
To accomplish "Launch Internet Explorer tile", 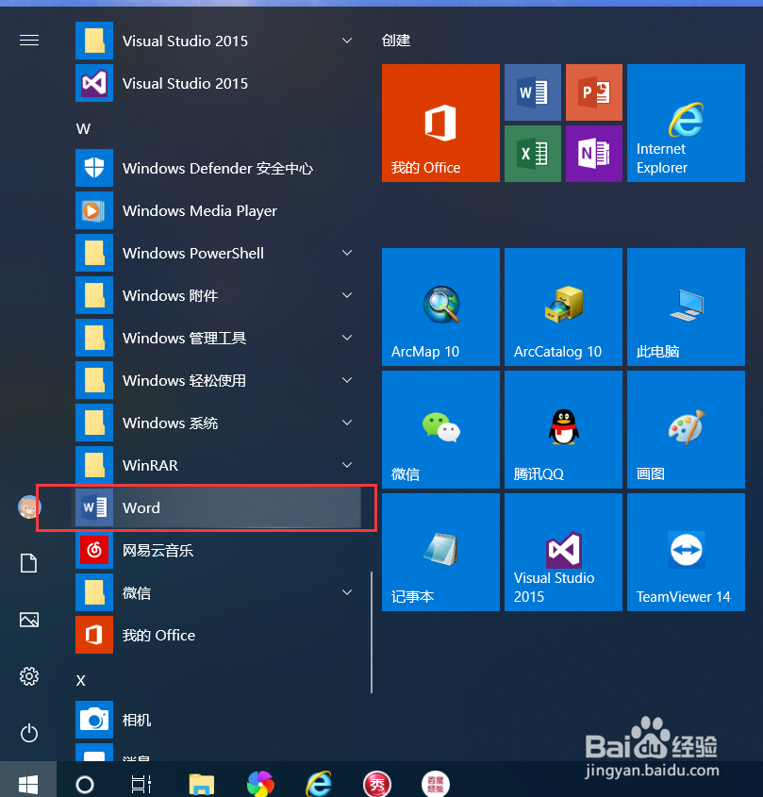I will 687,123.
